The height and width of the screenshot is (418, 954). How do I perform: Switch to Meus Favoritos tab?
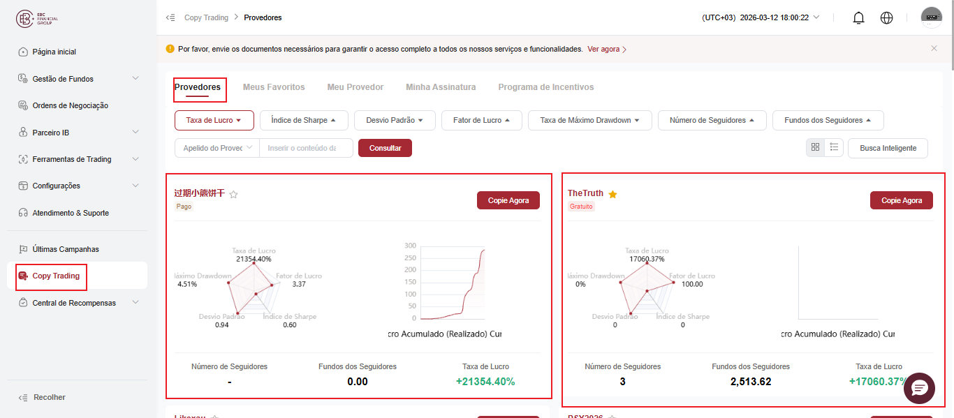(x=274, y=87)
